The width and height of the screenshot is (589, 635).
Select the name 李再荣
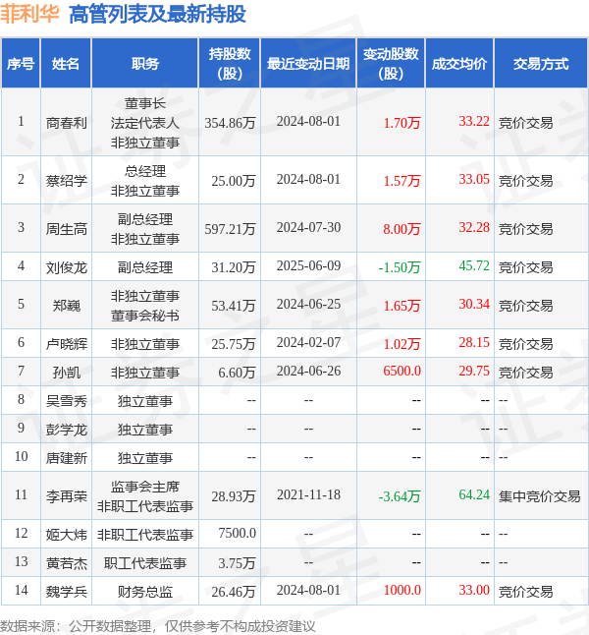pyautogui.click(x=67, y=496)
